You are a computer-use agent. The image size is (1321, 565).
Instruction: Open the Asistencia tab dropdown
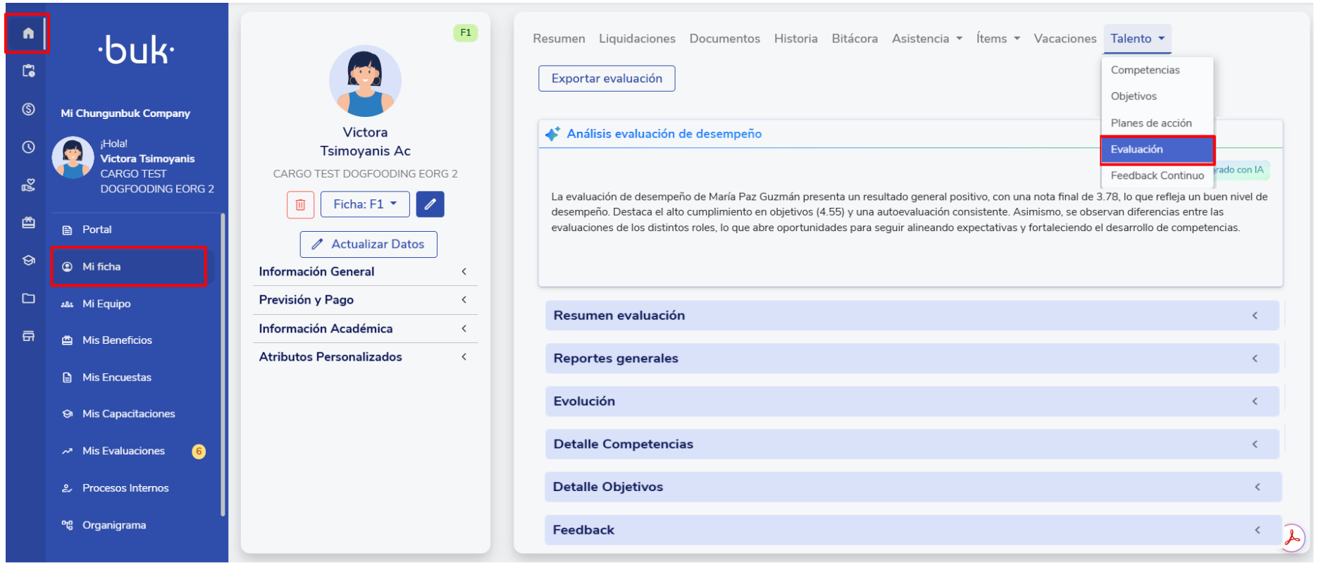pos(926,39)
